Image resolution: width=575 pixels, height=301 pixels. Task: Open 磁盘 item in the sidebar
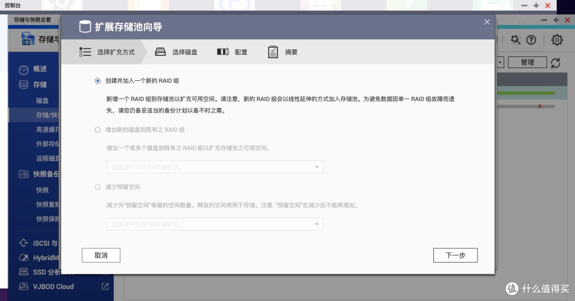pyautogui.click(x=42, y=101)
